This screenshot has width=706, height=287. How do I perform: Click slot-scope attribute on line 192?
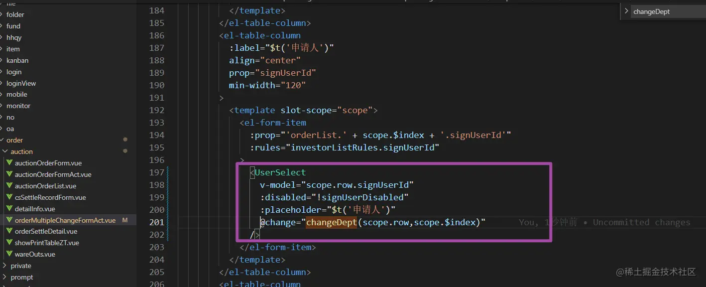[x=306, y=110]
